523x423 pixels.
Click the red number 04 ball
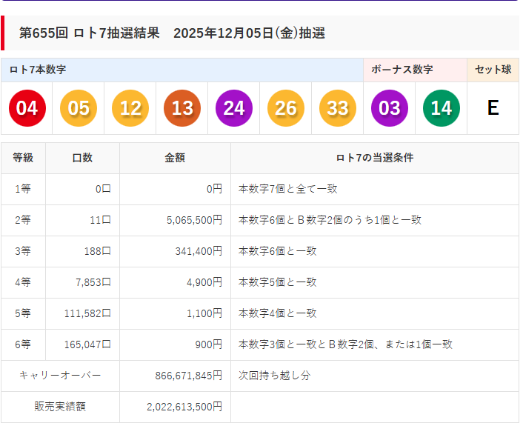(27, 108)
